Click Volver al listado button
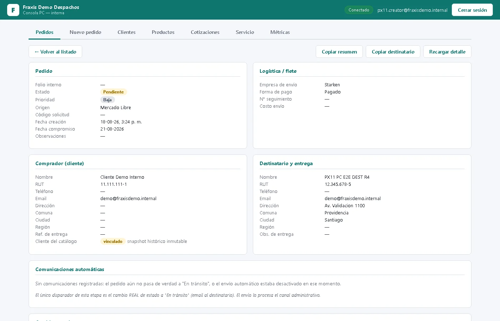This screenshot has width=500, height=321. [55, 52]
